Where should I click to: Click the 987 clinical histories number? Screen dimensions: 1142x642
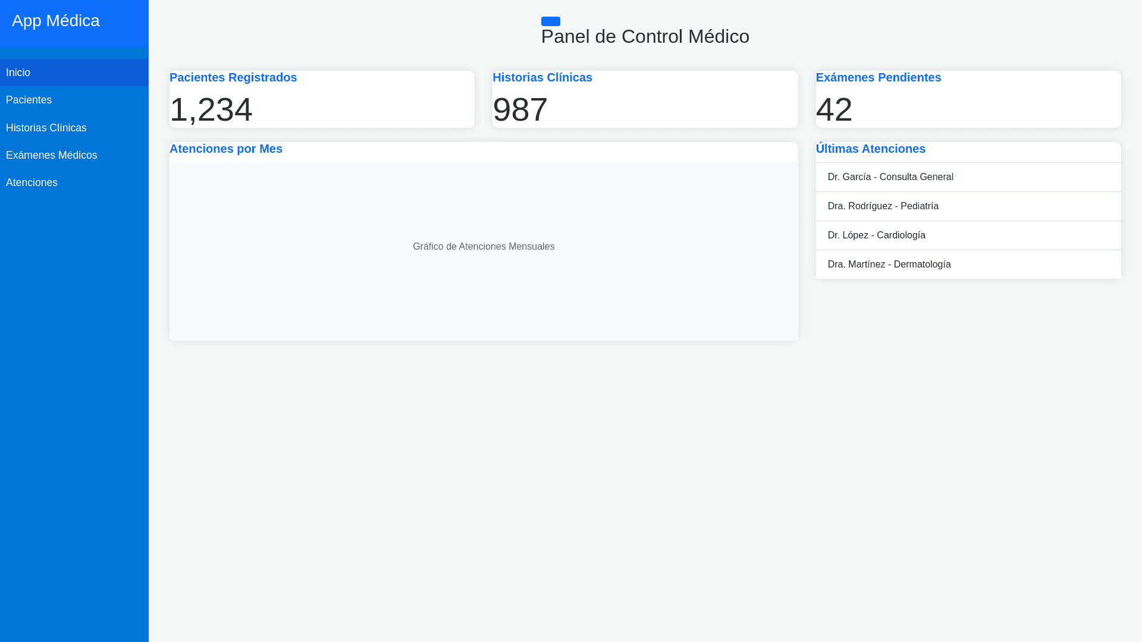520,109
